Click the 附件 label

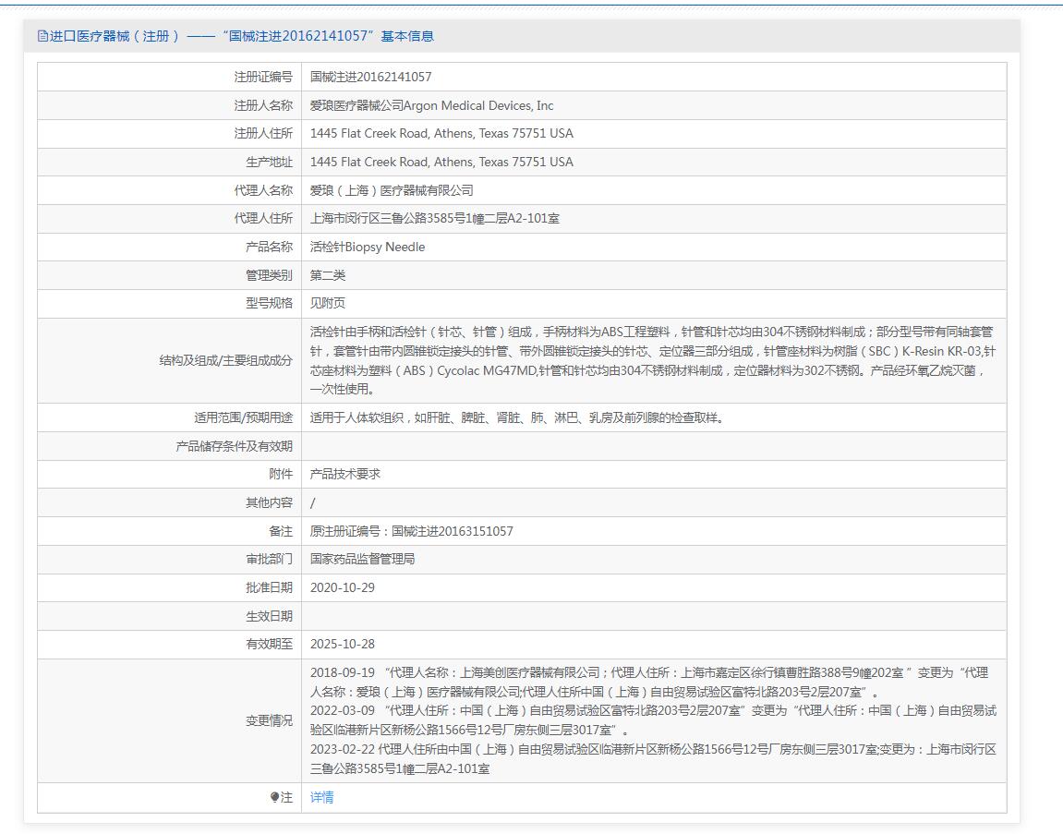[281, 474]
